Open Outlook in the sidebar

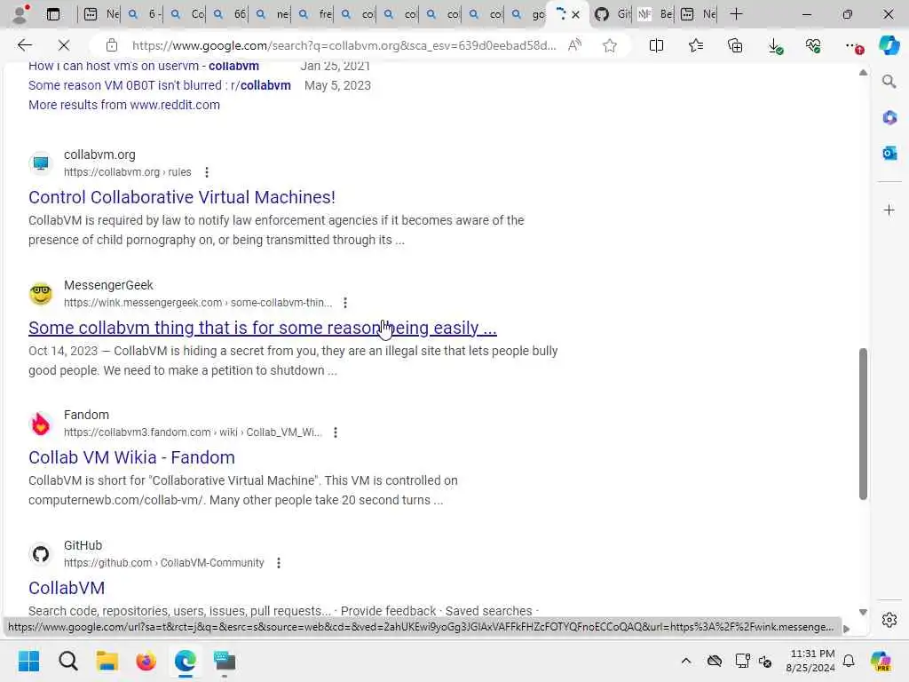889,153
